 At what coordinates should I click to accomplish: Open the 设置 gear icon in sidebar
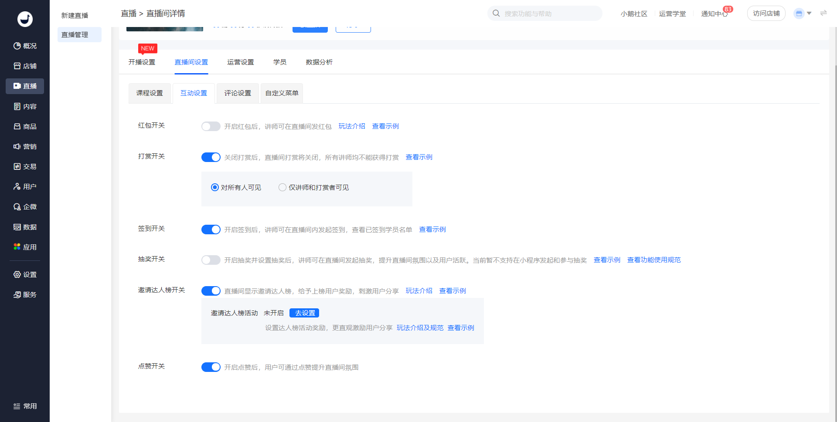(17, 274)
